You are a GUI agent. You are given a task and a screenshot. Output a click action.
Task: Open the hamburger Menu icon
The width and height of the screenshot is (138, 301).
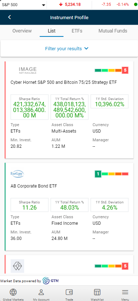point(125,292)
